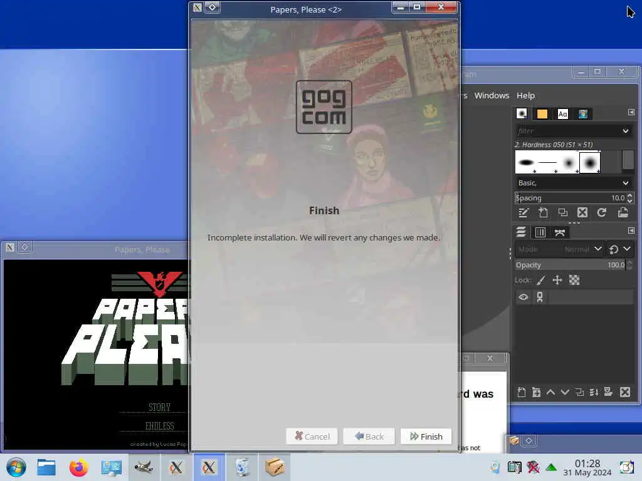Click Edit this brush icon
642x481 pixels.
(524, 213)
